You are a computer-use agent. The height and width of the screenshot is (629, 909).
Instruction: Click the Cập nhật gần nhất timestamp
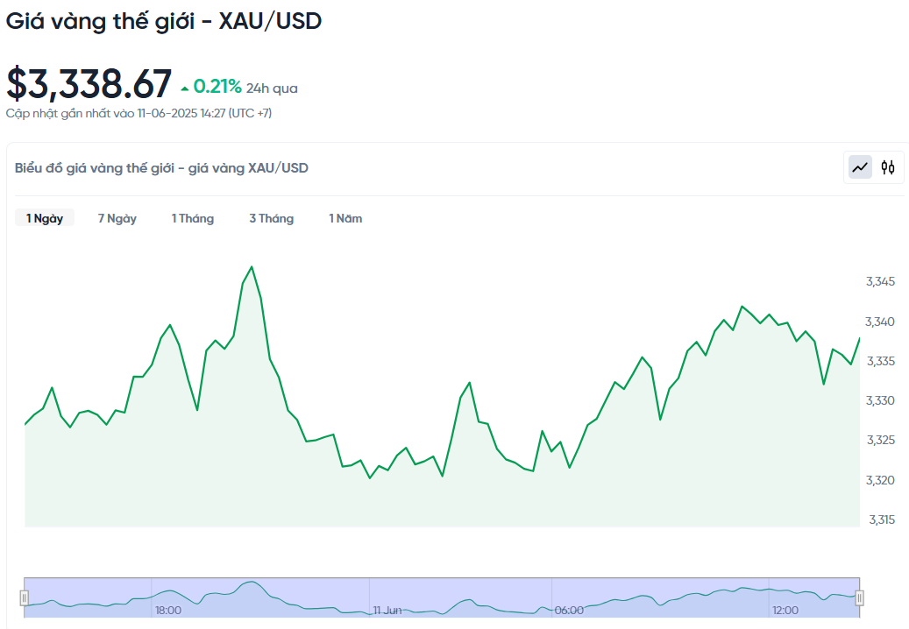[138, 113]
